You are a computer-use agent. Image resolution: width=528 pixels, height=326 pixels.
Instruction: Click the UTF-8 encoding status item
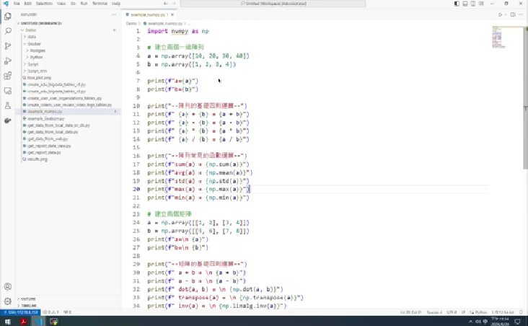452,312
